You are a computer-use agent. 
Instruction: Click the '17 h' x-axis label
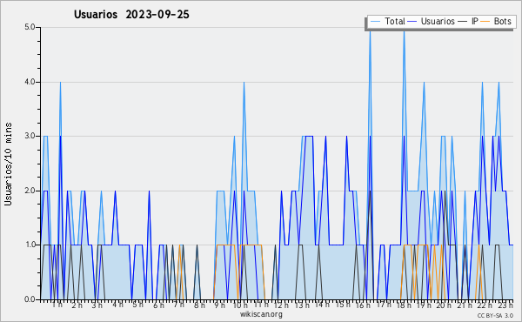pos(384,305)
